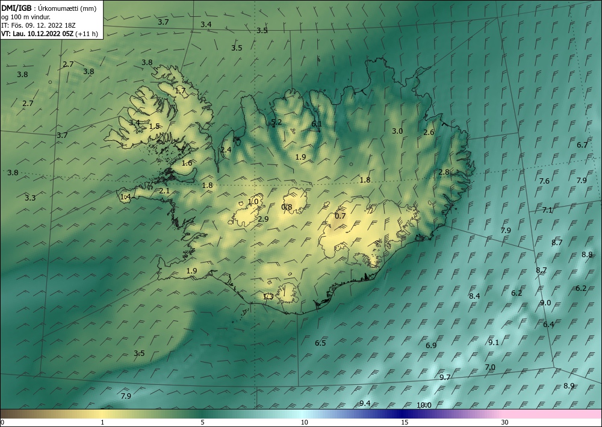Click the 10 tick on the color scale
The image size is (602, 427).
tap(304, 422)
